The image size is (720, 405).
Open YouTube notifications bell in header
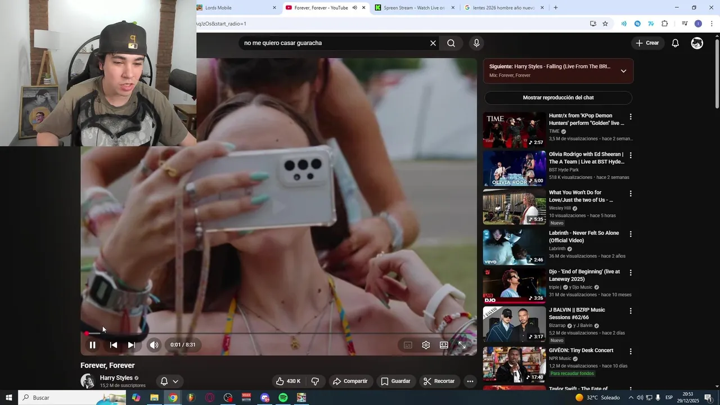tap(676, 43)
